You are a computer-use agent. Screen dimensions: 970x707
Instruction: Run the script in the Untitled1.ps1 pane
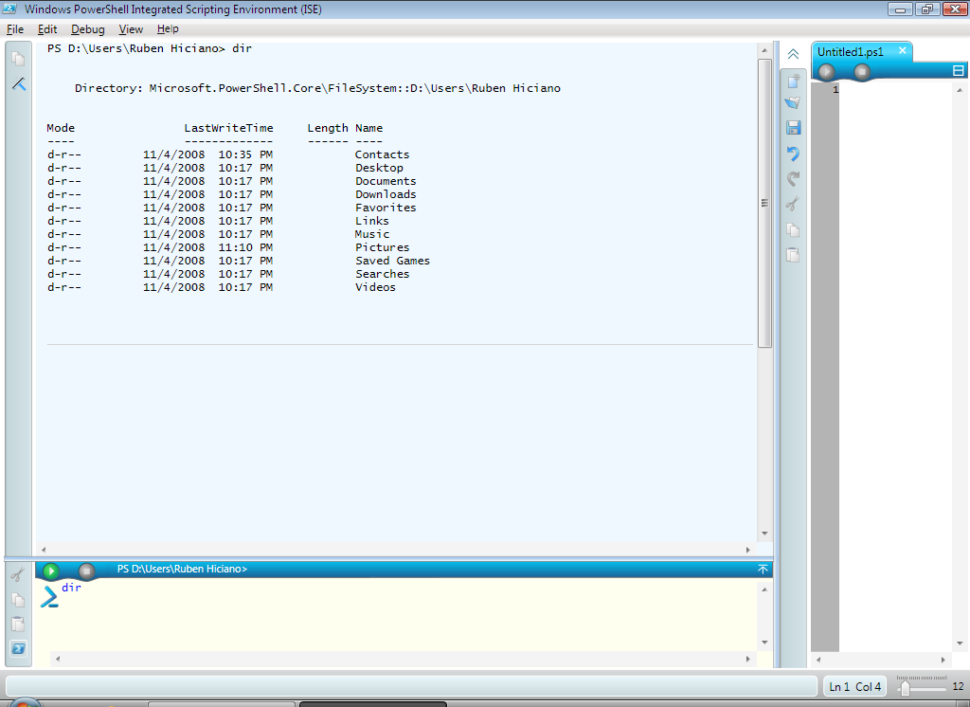pos(826,72)
